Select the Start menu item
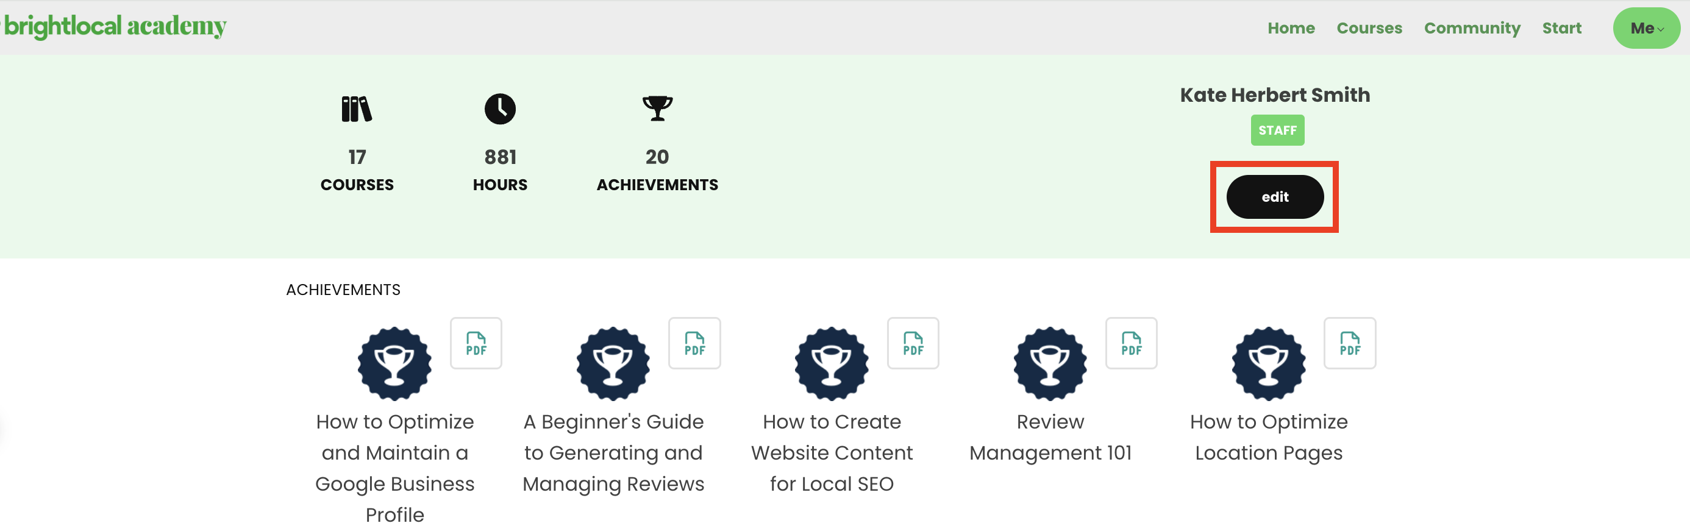The image size is (1690, 523). pyautogui.click(x=1561, y=28)
